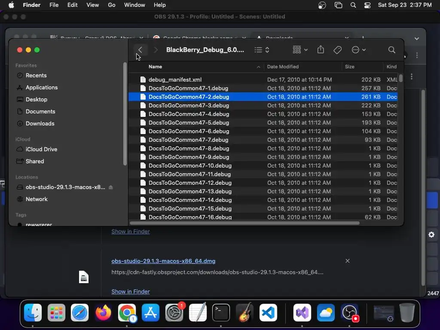This screenshot has height=330, width=440.
Task: Open the View menu
Action: (93, 5)
